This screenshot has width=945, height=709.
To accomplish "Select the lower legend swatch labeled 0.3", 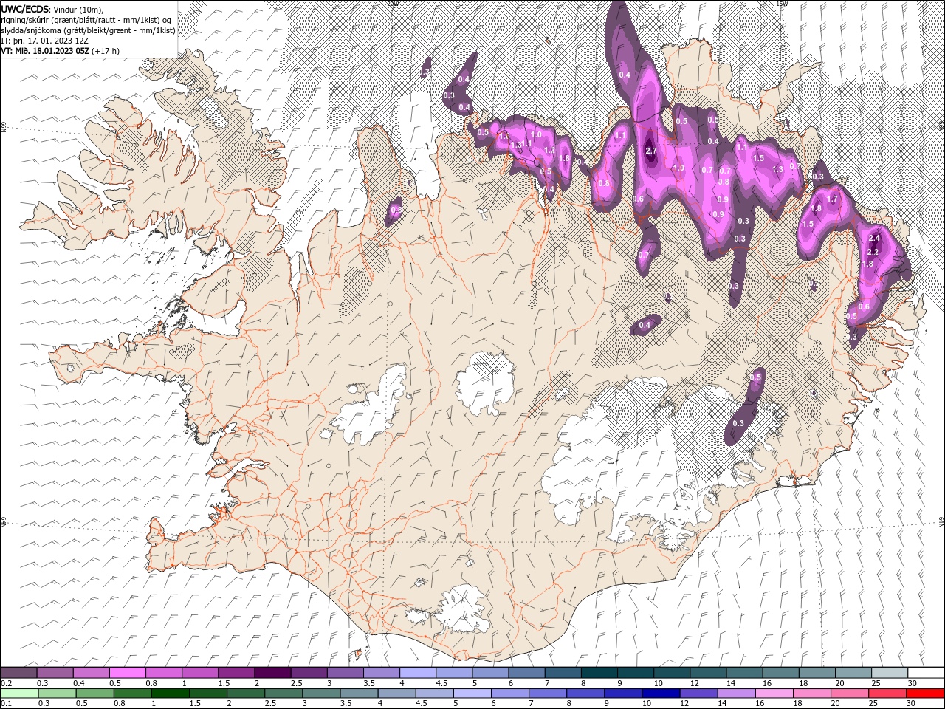I will click(x=57, y=693).
